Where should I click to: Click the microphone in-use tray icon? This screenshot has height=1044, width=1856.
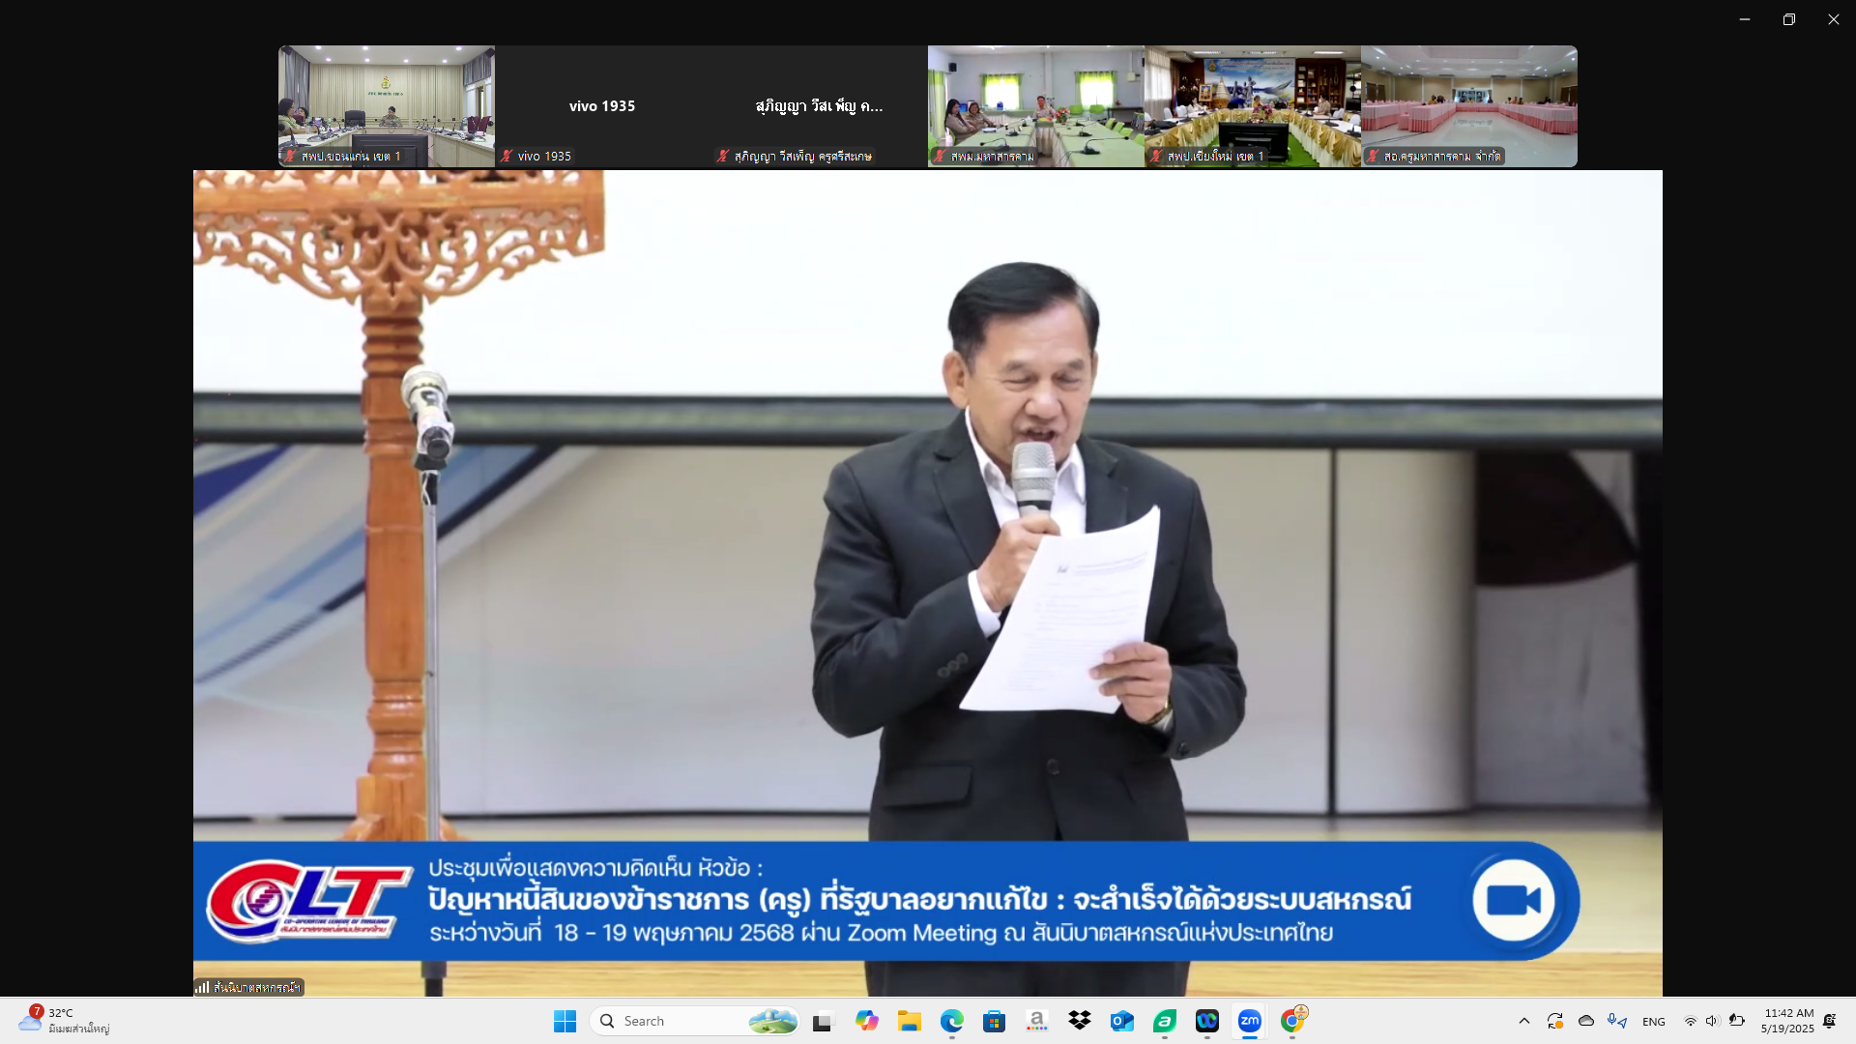click(1617, 1021)
